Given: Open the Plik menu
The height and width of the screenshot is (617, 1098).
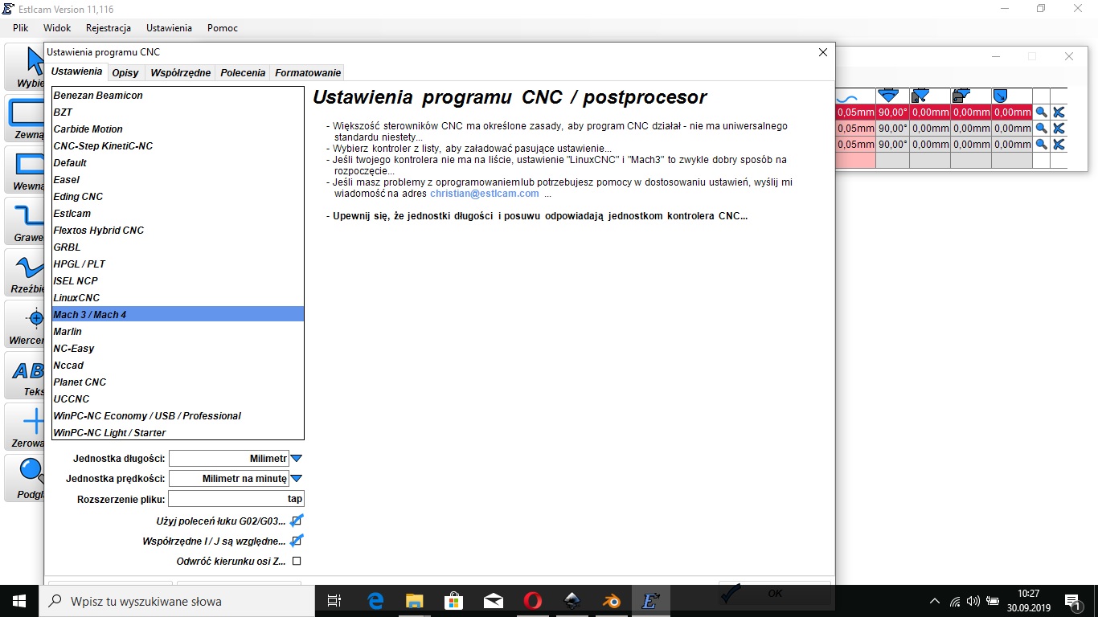Looking at the screenshot, I should click(21, 28).
